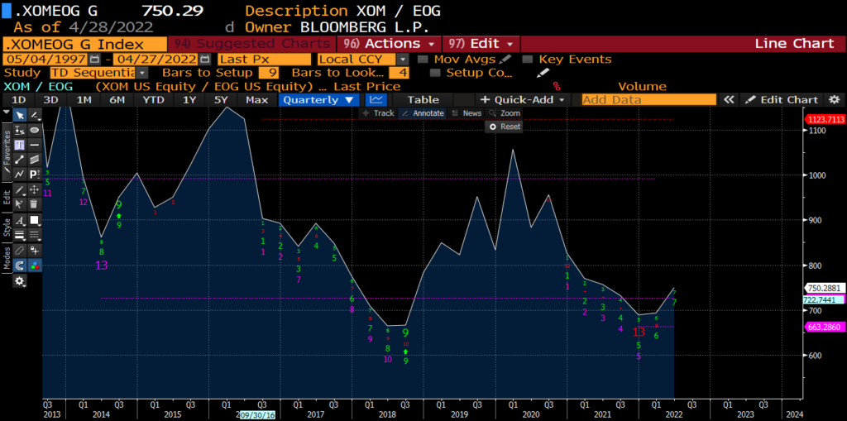Switch to line chart type icon
847x421 pixels.
pos(376,100)
